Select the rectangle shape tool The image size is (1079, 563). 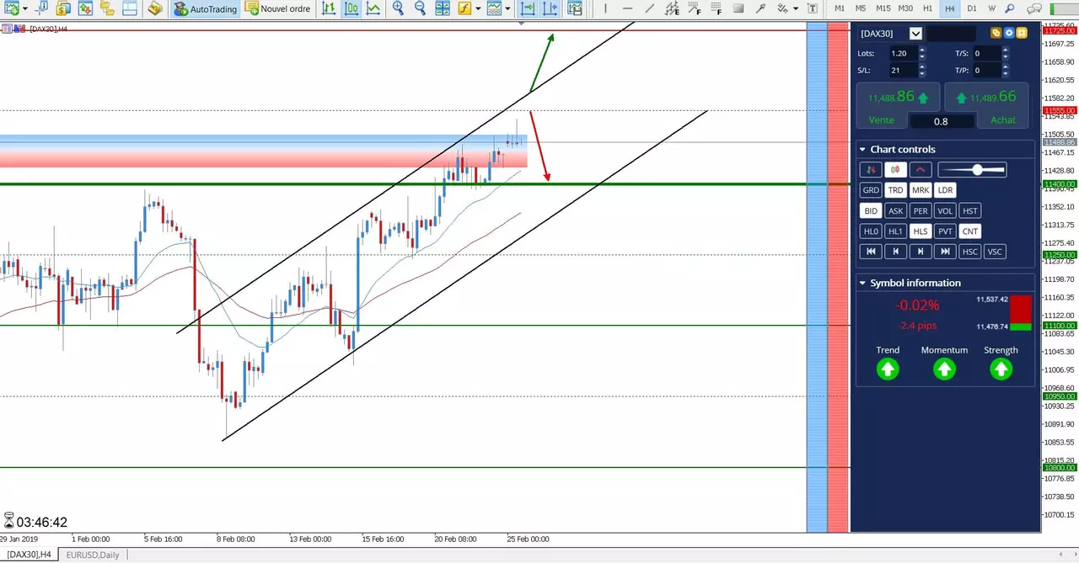click(x=738, y=9)
